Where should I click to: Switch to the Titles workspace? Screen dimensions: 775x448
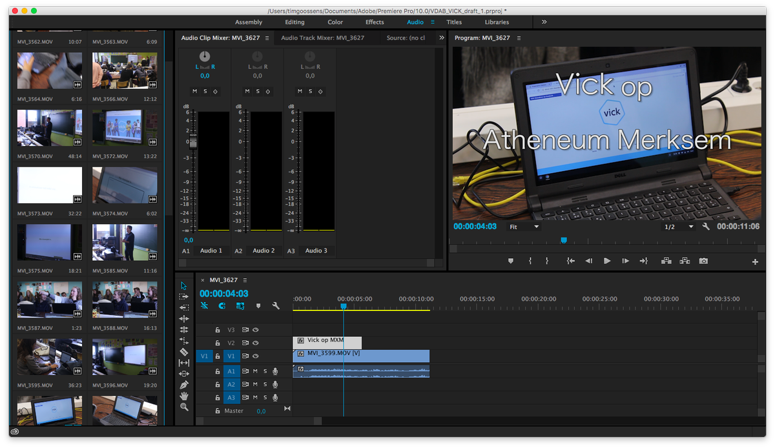tap(454, 22)
